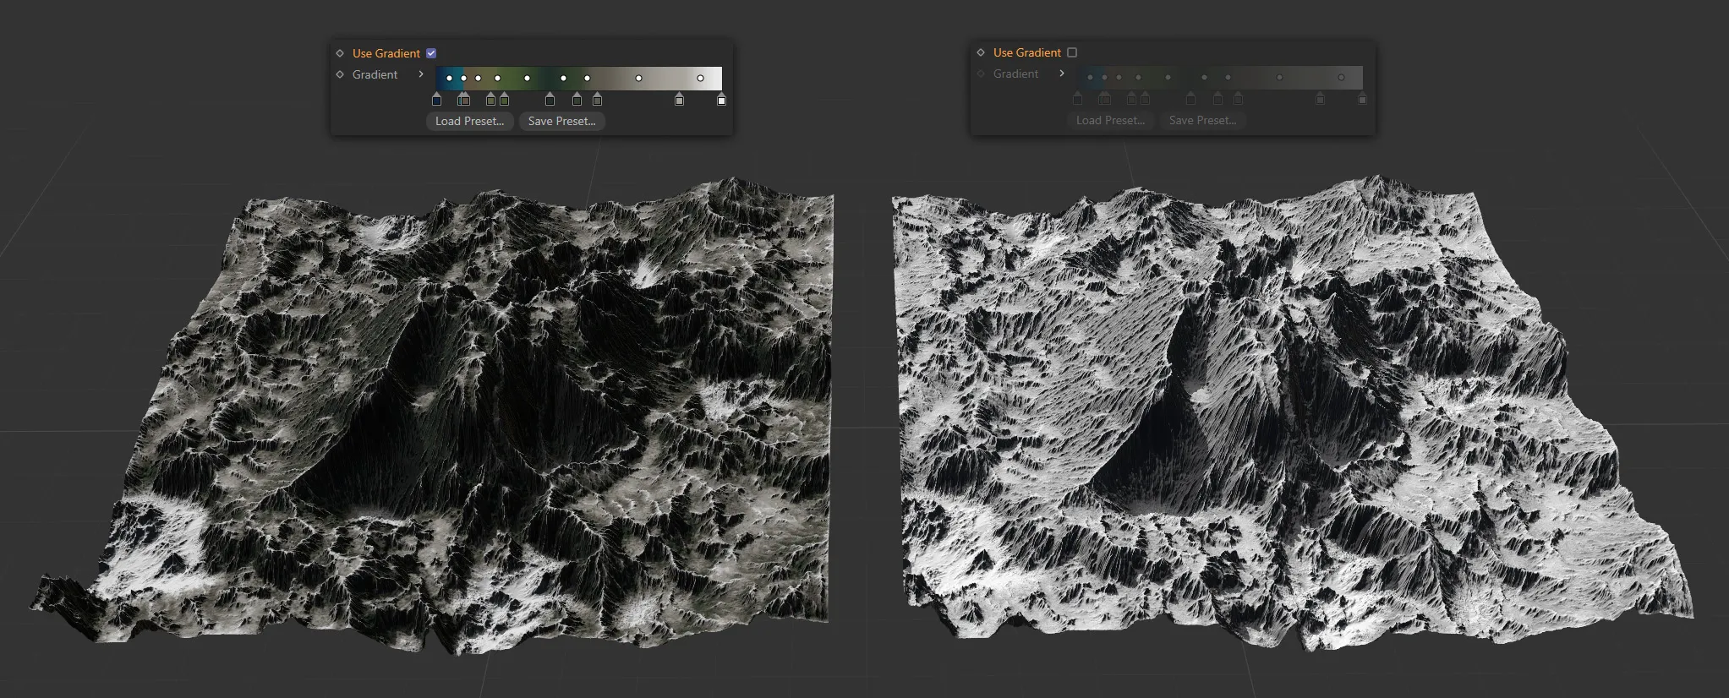Select white last gradient knot in left panel
Image resolution: width=1729 pixels, height=698 pixels.
click(721, 100)
